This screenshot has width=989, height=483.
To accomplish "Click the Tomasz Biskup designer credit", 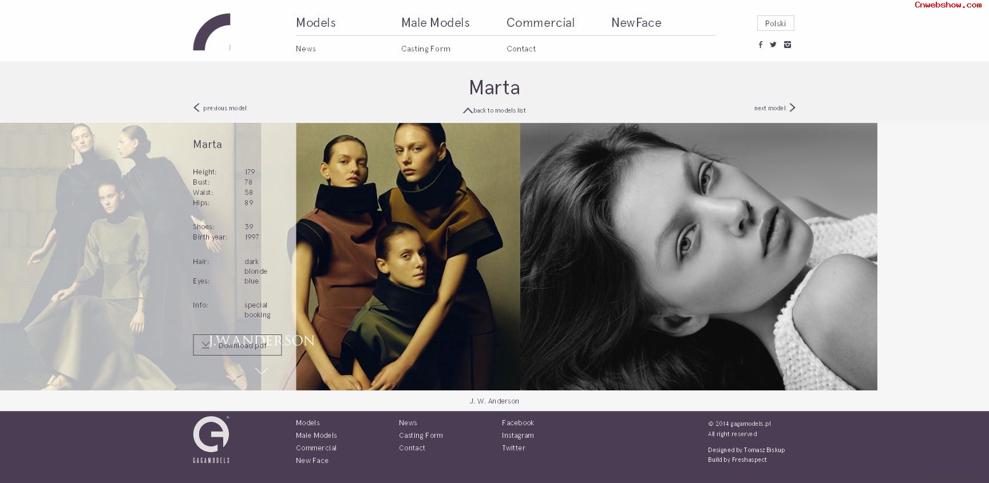I will [764, 450].
